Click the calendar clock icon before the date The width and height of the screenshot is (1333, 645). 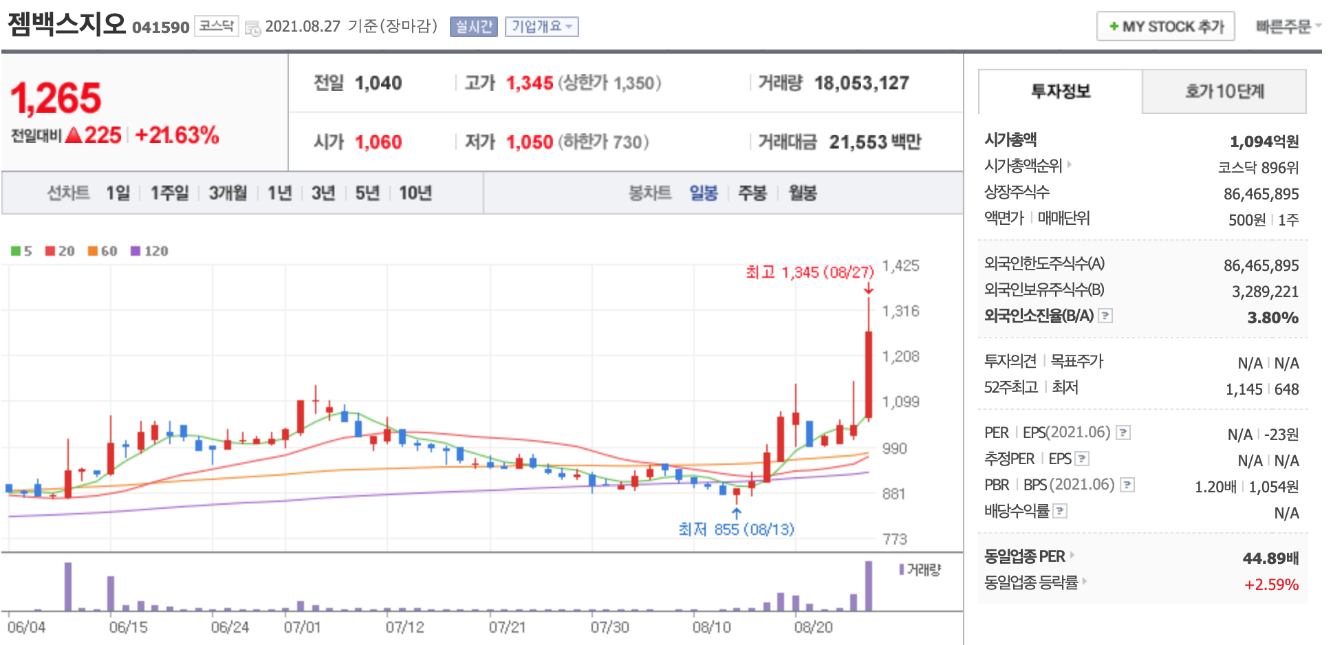click(252, 28)
